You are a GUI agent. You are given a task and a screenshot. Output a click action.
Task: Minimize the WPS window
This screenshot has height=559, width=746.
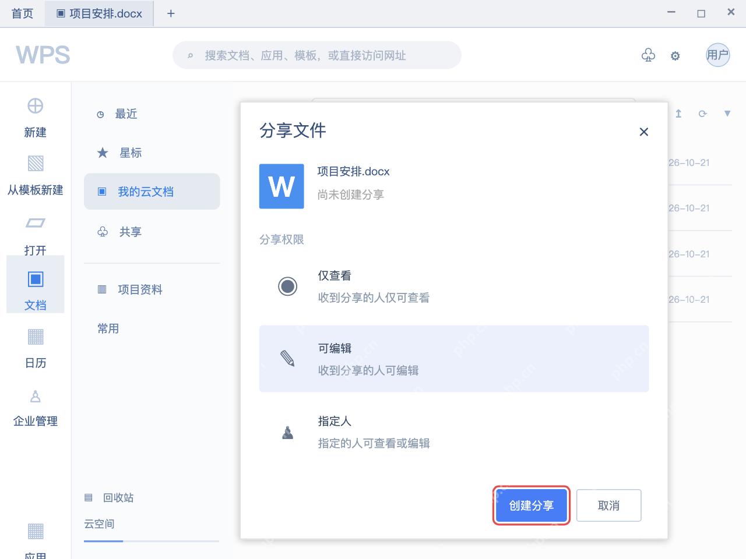pos(671,12)
